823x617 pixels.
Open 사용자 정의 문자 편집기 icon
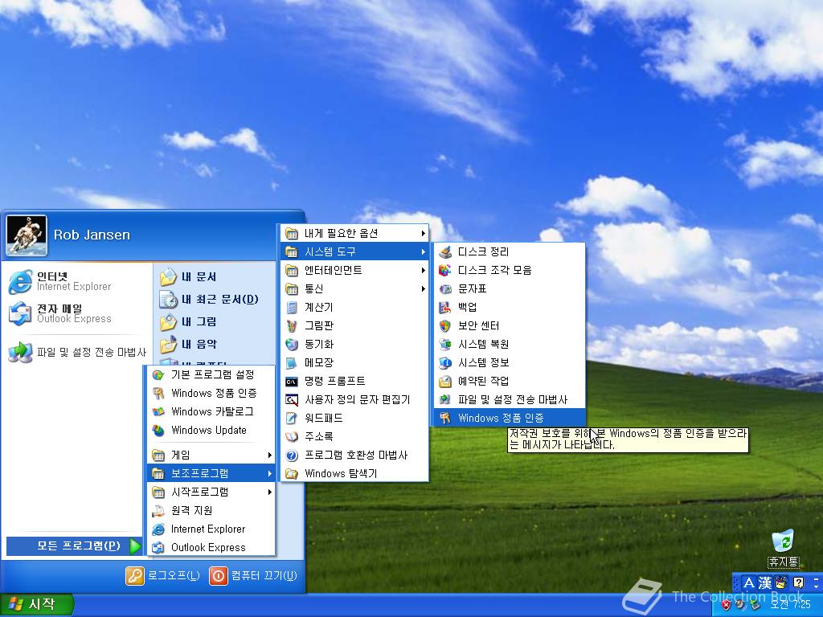click(x=292, y=400)
